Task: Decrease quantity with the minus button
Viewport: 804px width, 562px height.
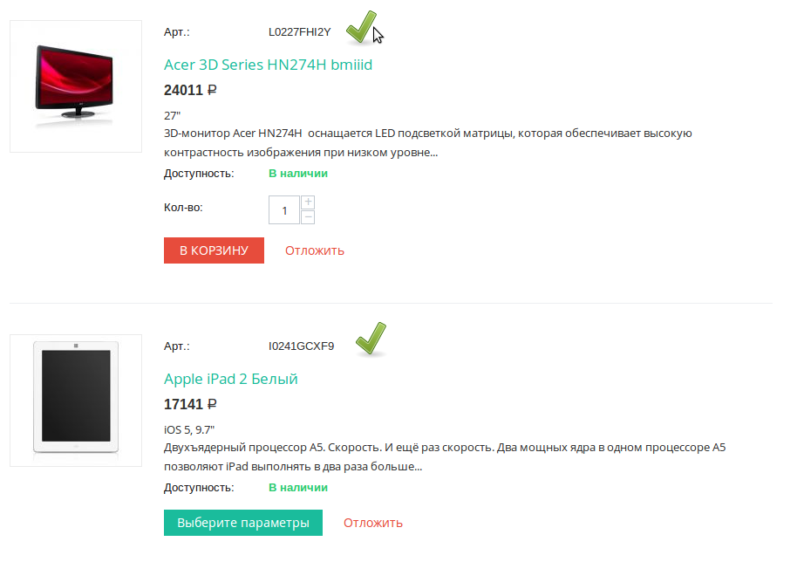Action: [308, 217]
